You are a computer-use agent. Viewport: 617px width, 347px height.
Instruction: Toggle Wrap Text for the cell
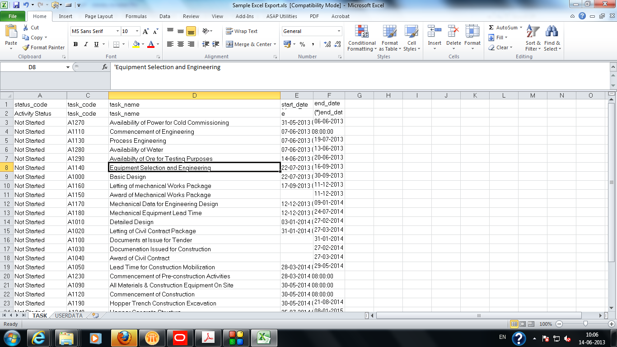point(242,31)
